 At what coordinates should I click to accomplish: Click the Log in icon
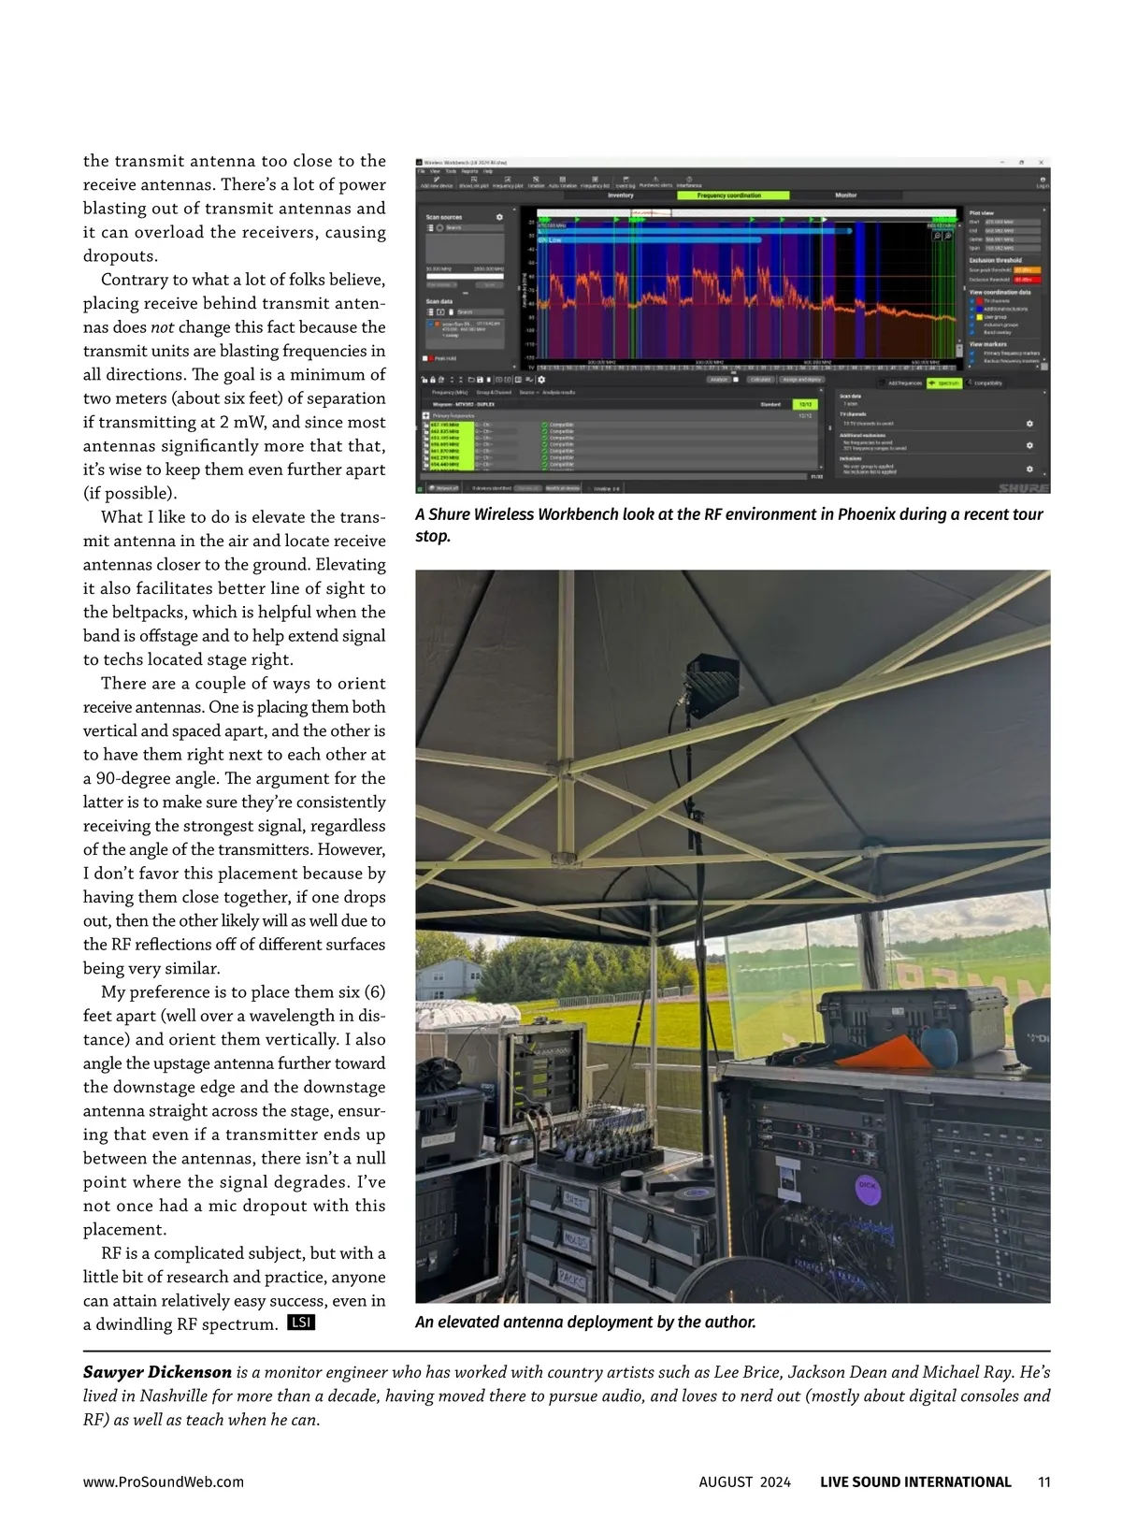(1043, 182)
